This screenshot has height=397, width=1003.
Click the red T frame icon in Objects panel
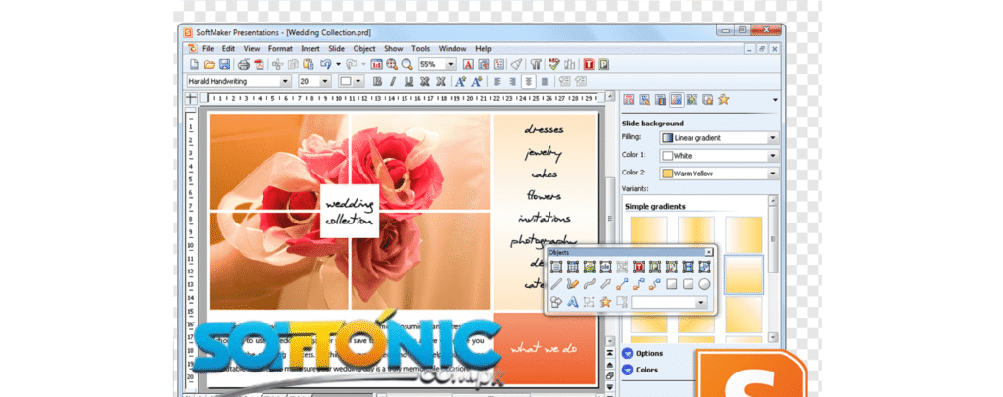pos(639,266)
